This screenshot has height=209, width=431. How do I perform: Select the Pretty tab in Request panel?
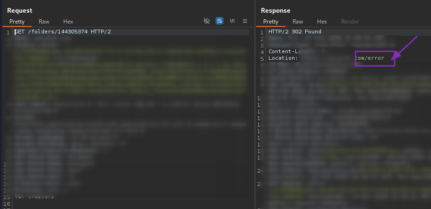click(x=17, y=22)
